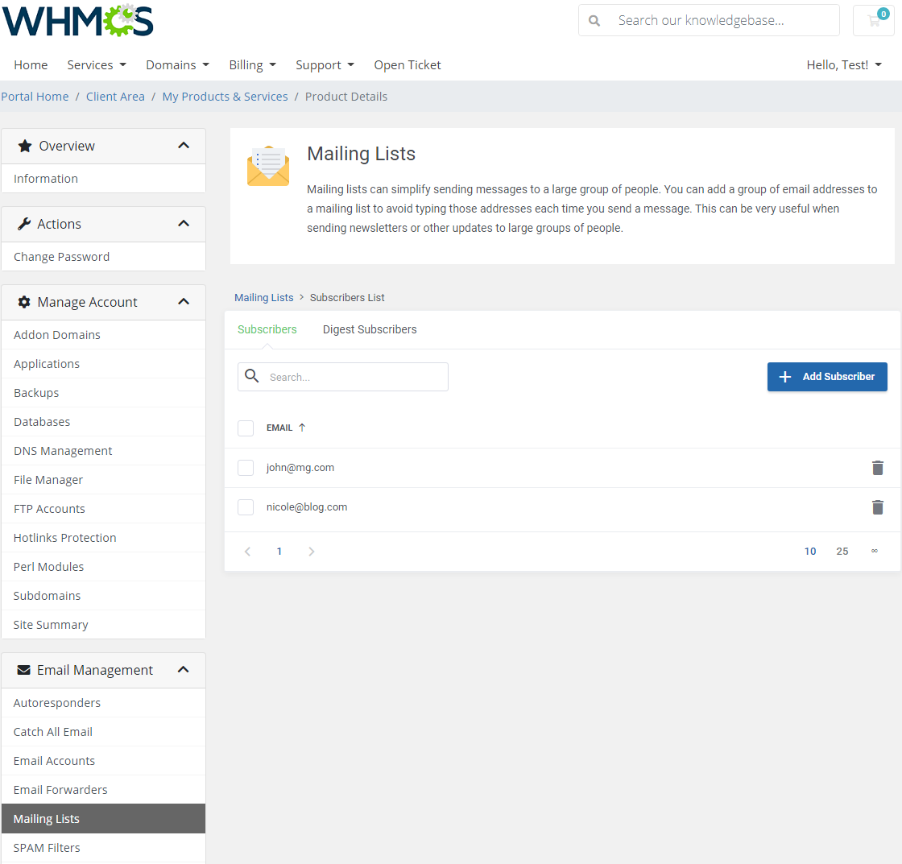Image resolution: width=902 pixels, height=864 pixels.
Task: Click in the knowledgebase search field
Action: coord(708,21)
